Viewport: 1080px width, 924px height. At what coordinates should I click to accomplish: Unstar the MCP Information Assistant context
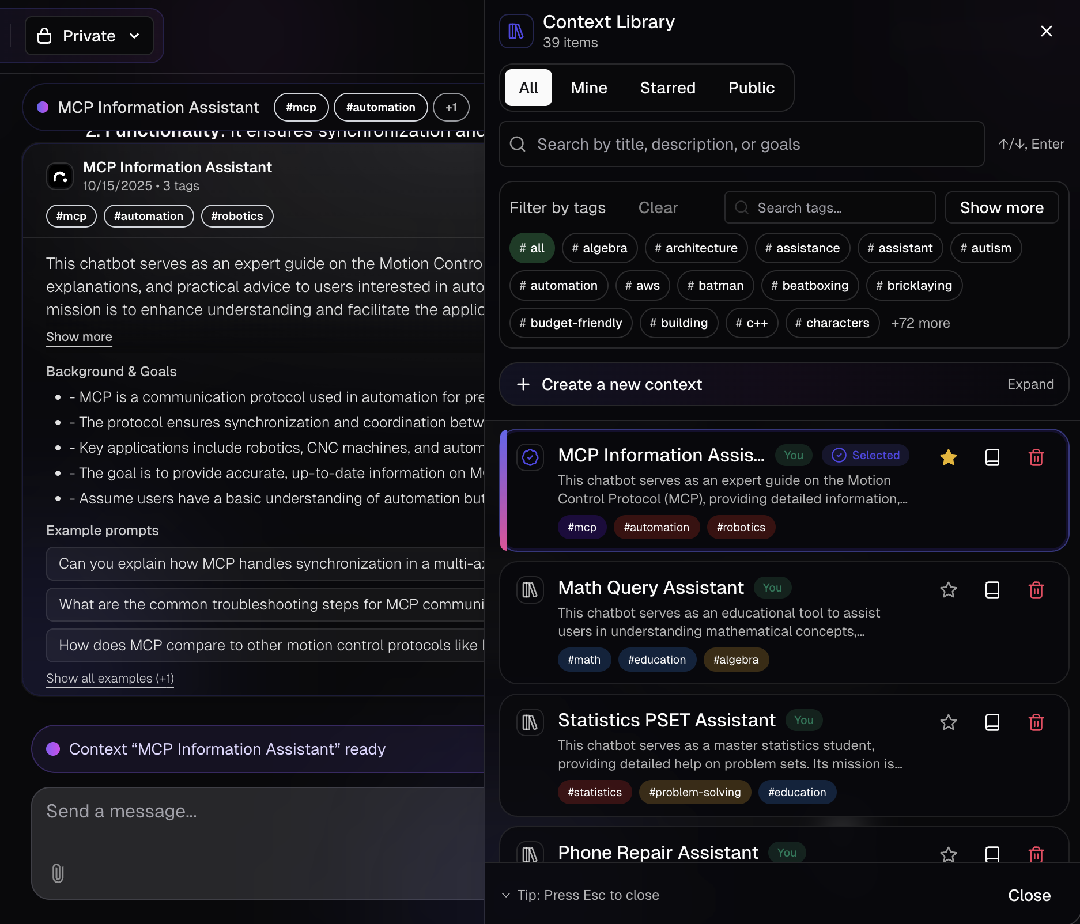(x=948, y=457)
